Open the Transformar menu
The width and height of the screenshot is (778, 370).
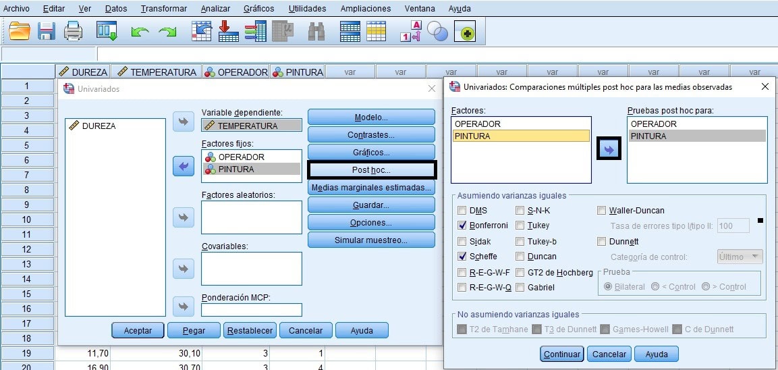(164, 9)
